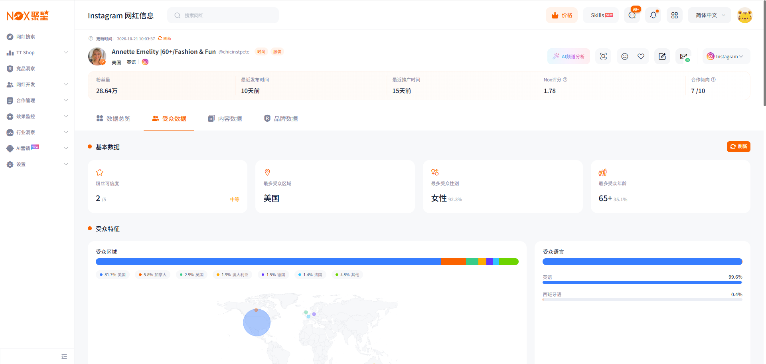This screenshot has width=766, height=364.
Task: Click the 5.8% 加拿大 legend item
Action: click(x=152, y=275)
